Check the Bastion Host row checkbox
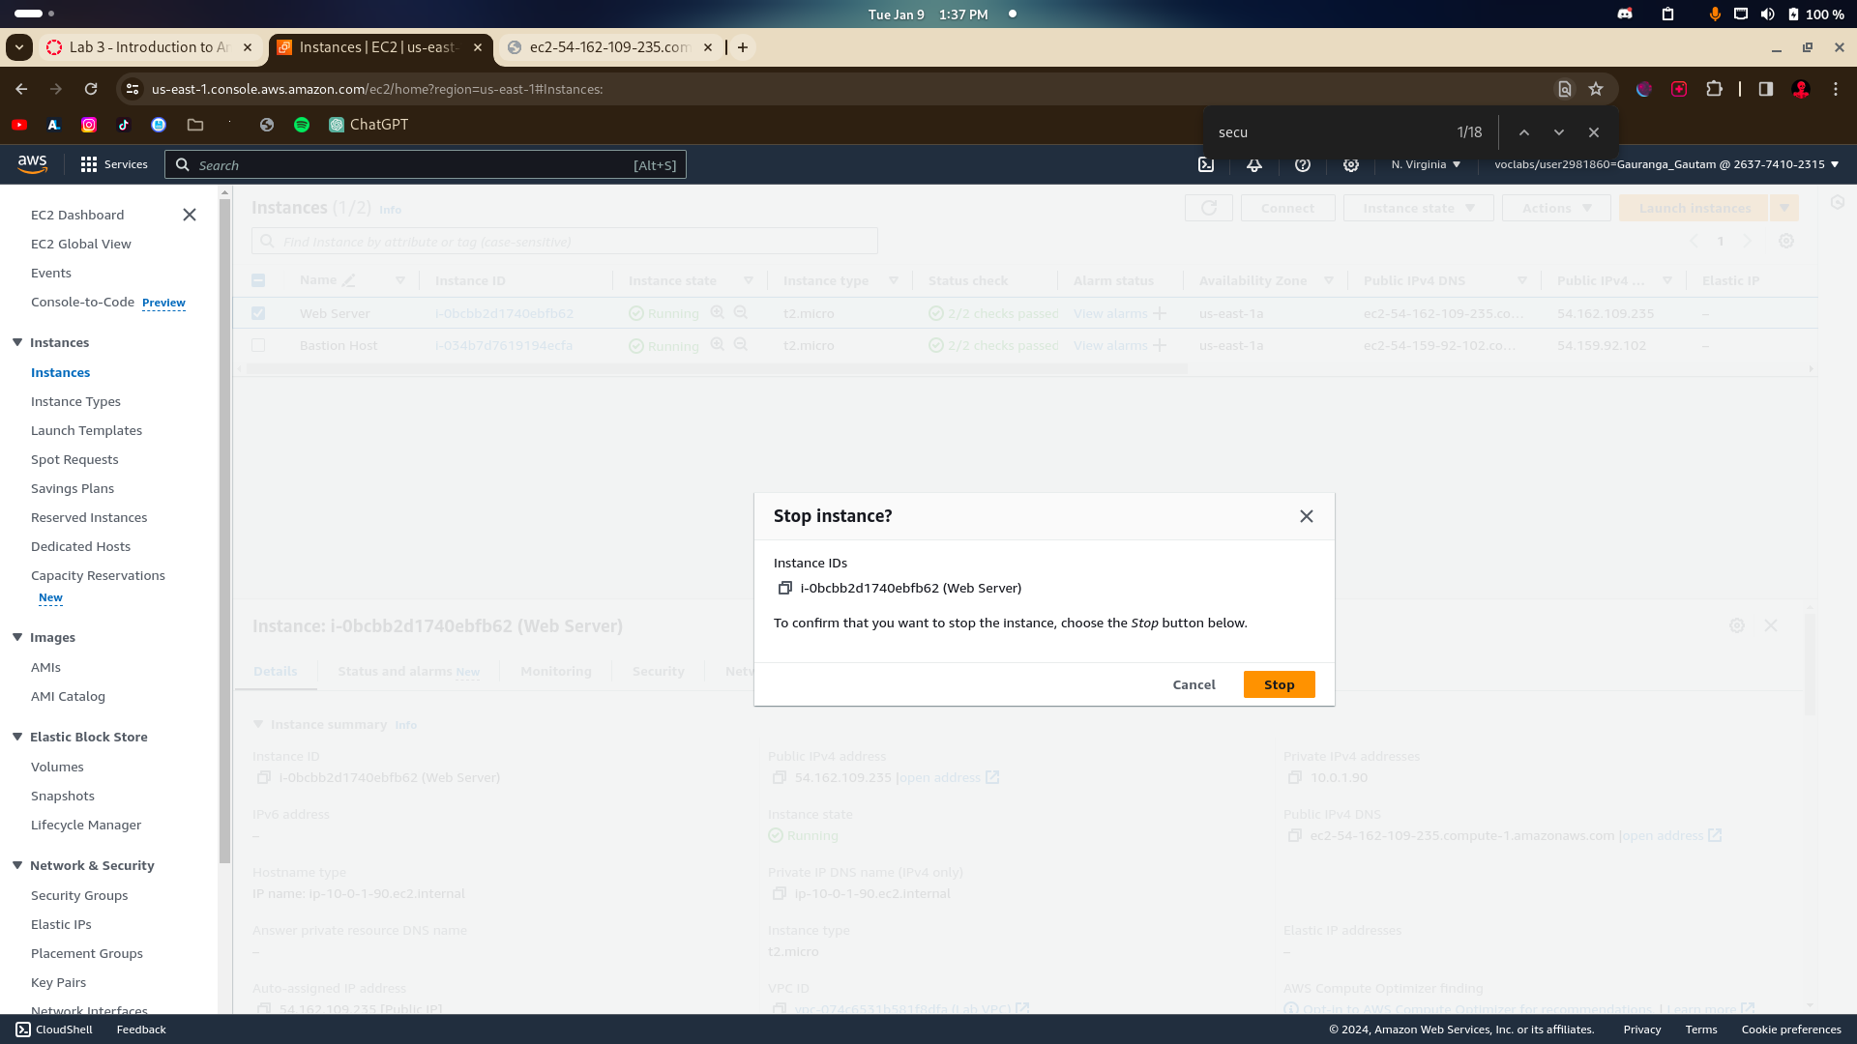 pos(258,345)
